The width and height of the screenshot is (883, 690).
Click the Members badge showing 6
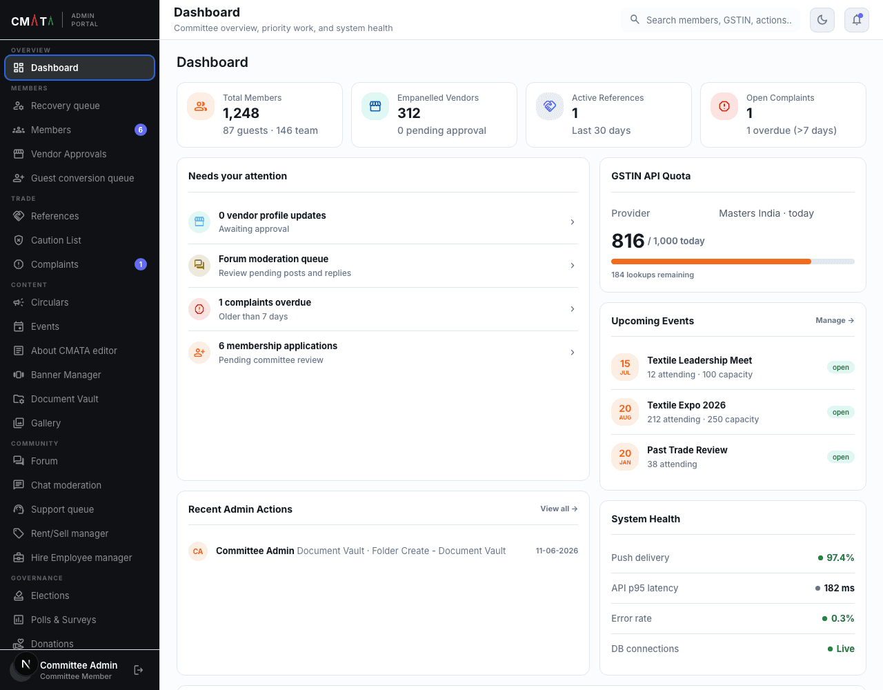click(x=141, y=130)
